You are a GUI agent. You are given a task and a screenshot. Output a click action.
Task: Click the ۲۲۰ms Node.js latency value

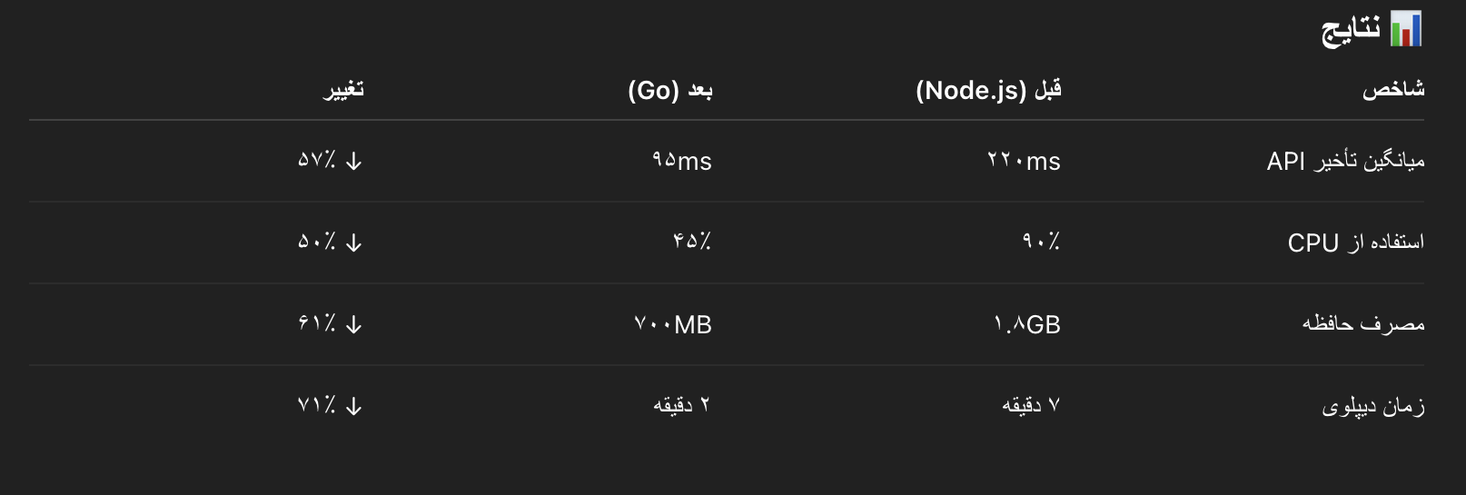[1024, 162]
